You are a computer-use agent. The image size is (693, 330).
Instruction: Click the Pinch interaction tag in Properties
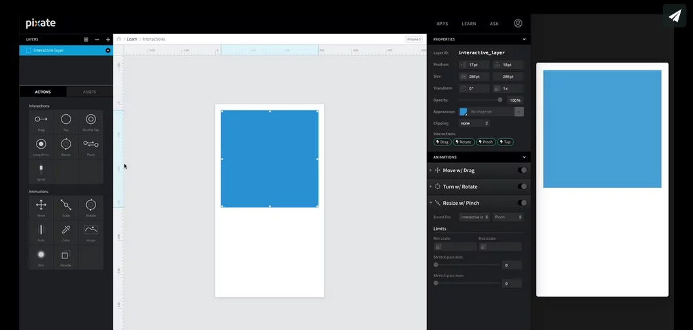tap(486, 142)
